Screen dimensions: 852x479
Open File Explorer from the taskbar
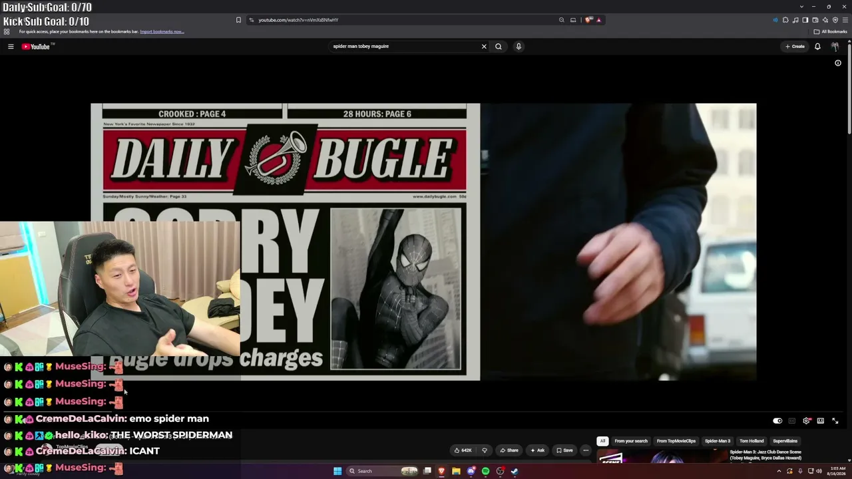click(456, 471)
